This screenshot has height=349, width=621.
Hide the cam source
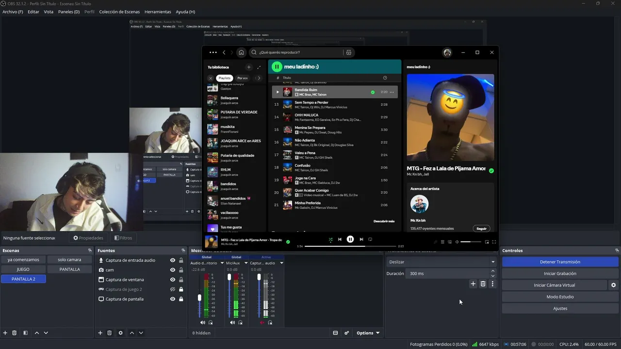point(172,270)
